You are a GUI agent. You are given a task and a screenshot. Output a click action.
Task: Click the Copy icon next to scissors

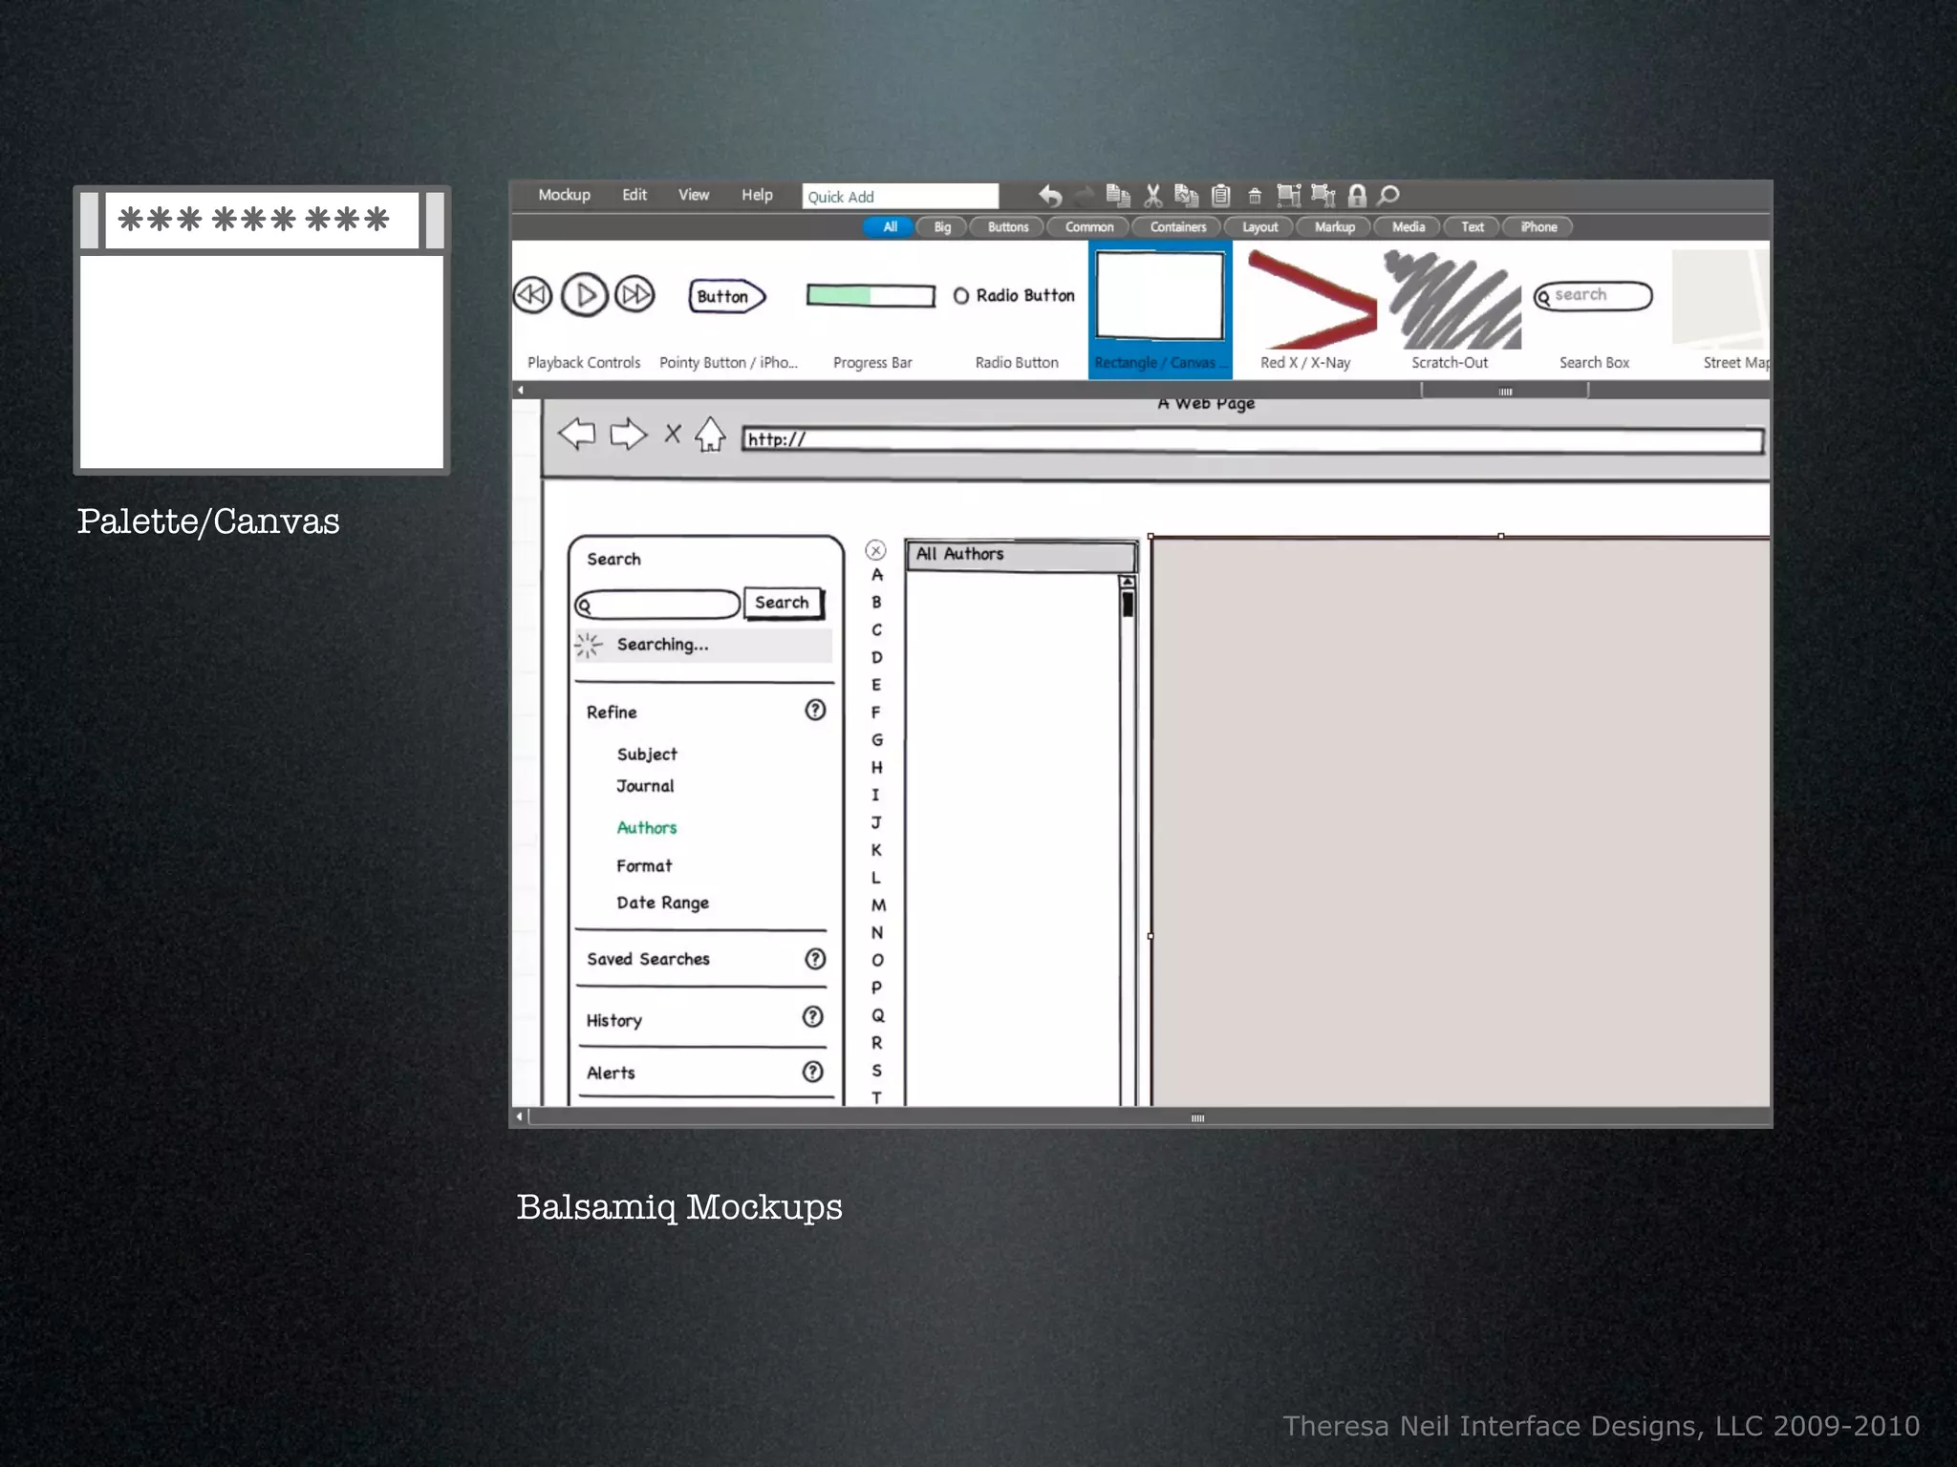click(1187, 196)
